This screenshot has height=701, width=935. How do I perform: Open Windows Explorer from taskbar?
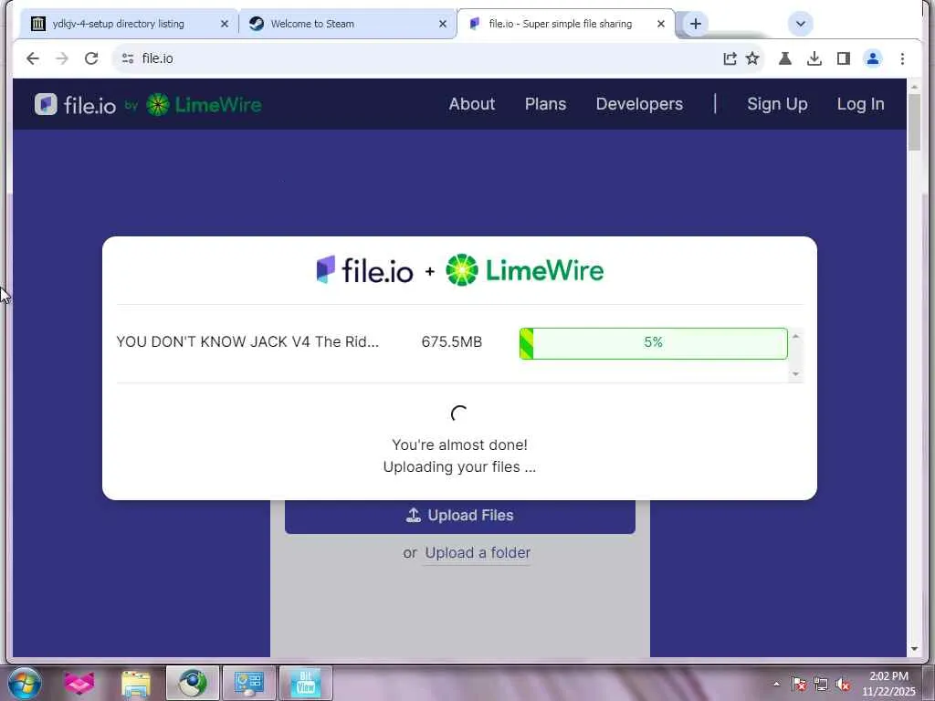[x=135, y=683]
